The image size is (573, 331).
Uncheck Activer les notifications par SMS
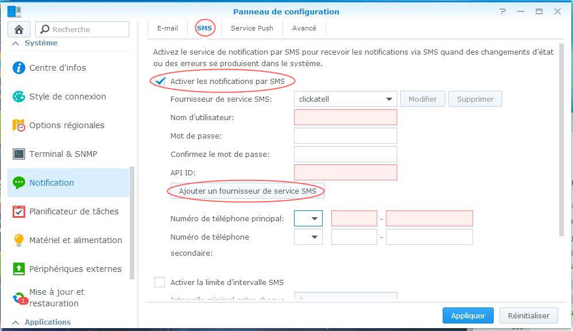(x=160, y=81)
